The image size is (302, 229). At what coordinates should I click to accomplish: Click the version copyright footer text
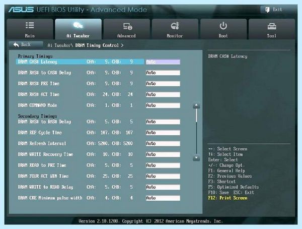tap(151, 221)
